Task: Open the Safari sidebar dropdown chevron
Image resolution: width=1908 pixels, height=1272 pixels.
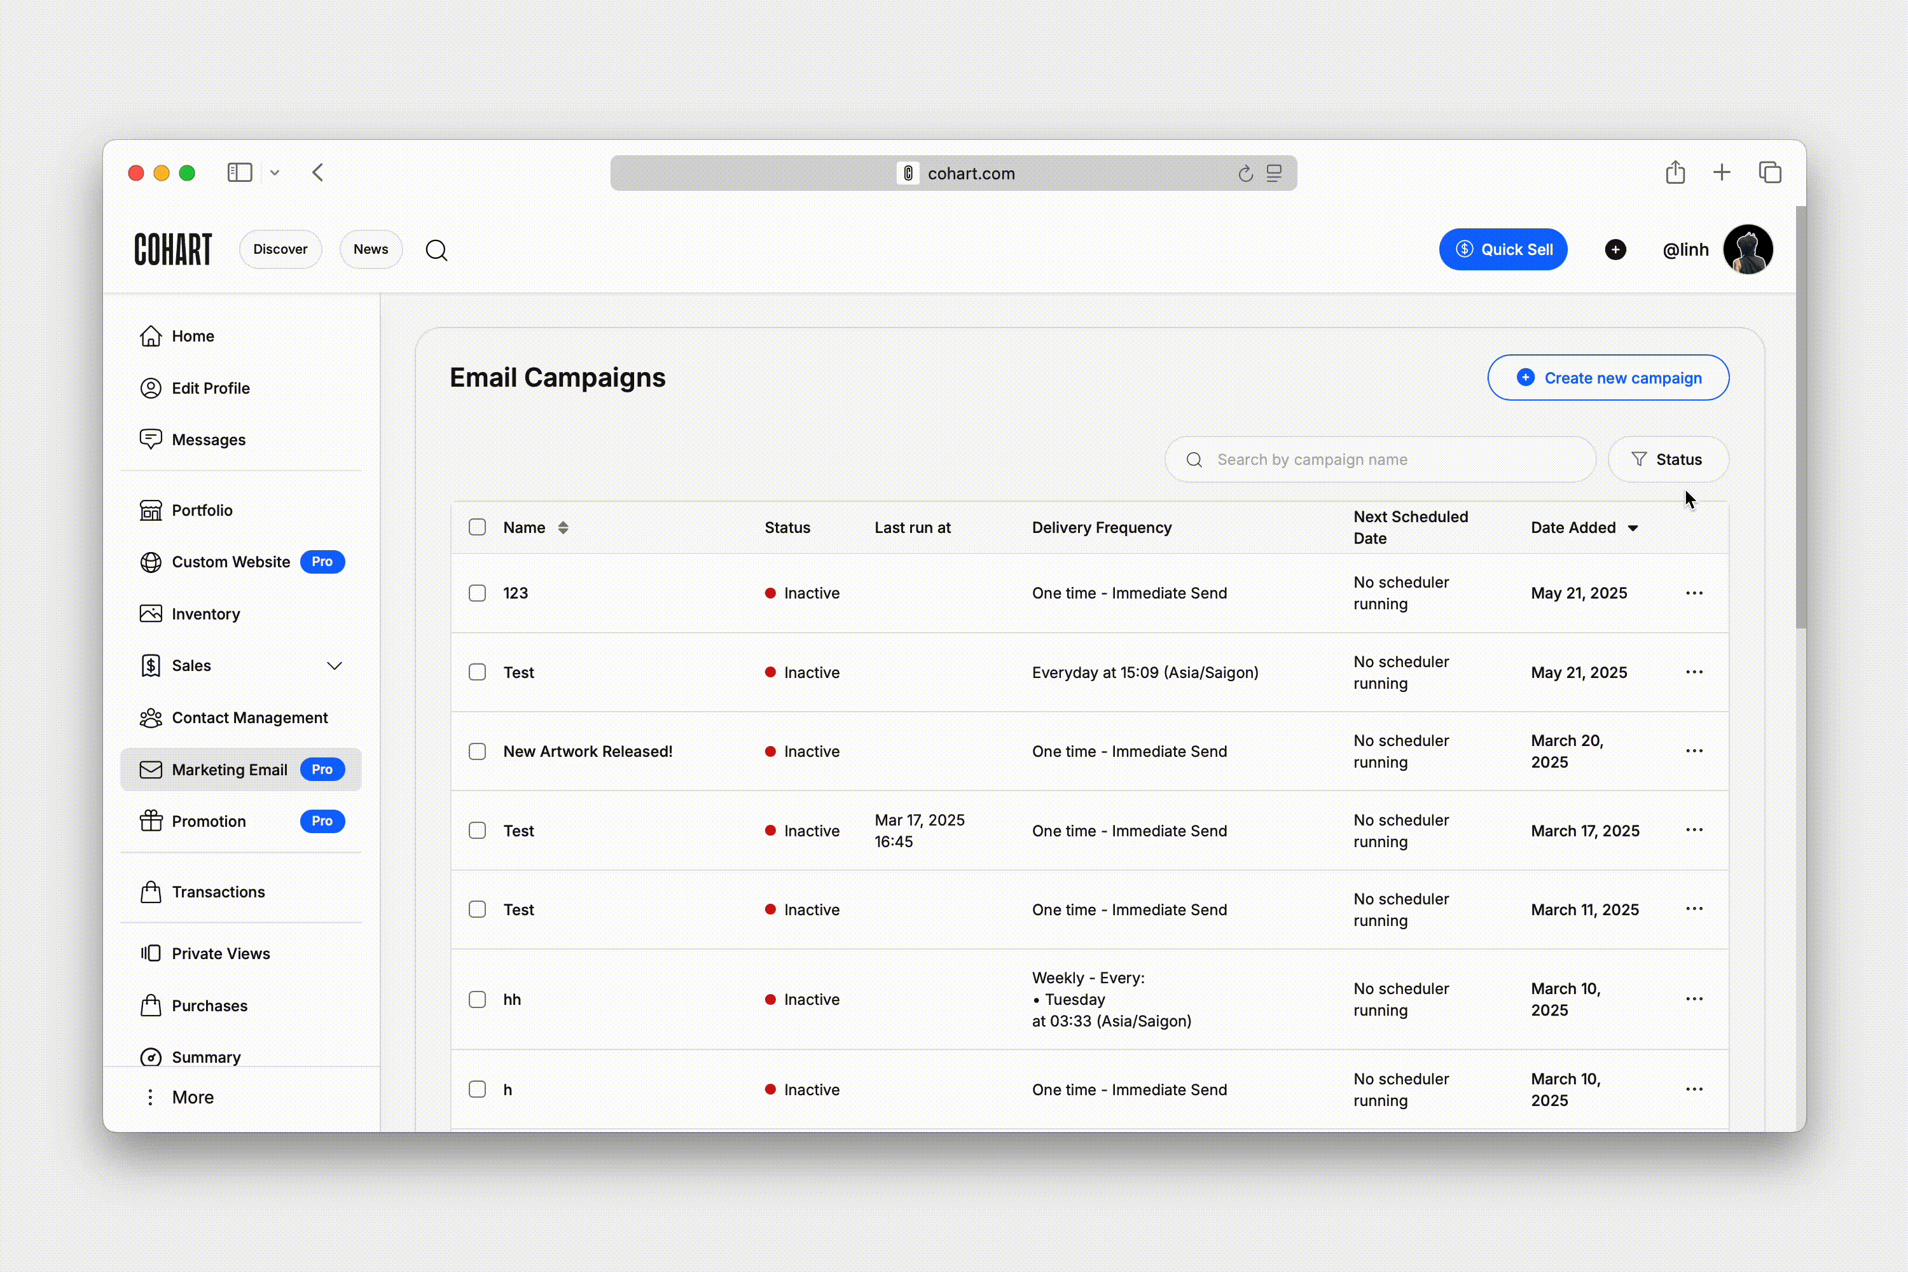Action: tap(275, 173)
